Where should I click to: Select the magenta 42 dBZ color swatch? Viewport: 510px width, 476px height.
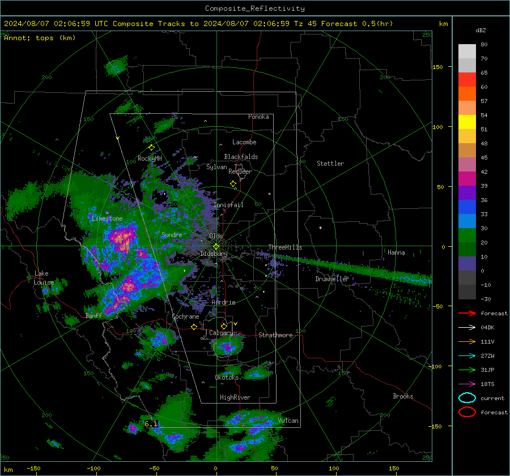pyautogui.click(x=467, y=179)
